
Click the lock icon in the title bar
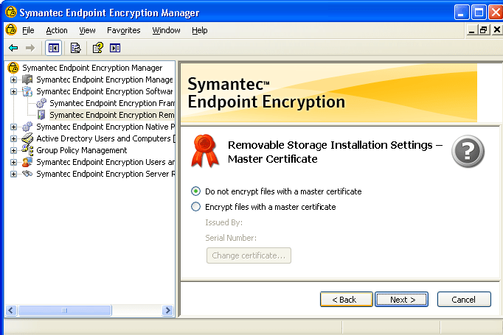coord(11,13)
